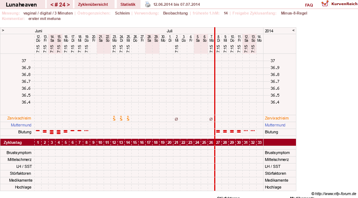Select cycle day 33 in Zyklustag row

(259, 142)
